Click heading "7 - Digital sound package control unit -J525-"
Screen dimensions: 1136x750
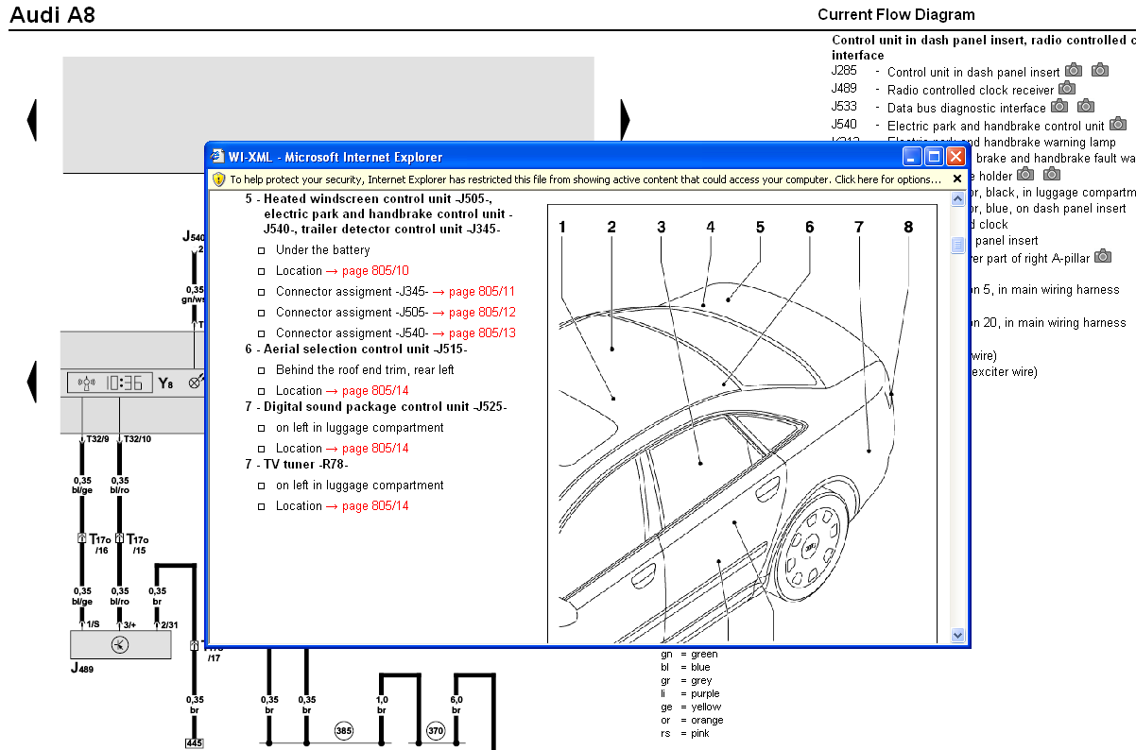click(376, 407)
